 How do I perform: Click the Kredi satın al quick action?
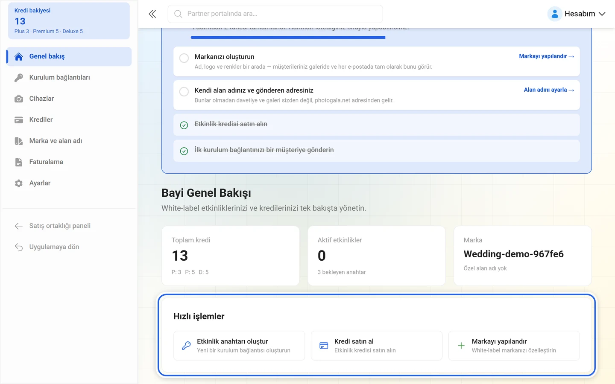(x=377, y=346)
